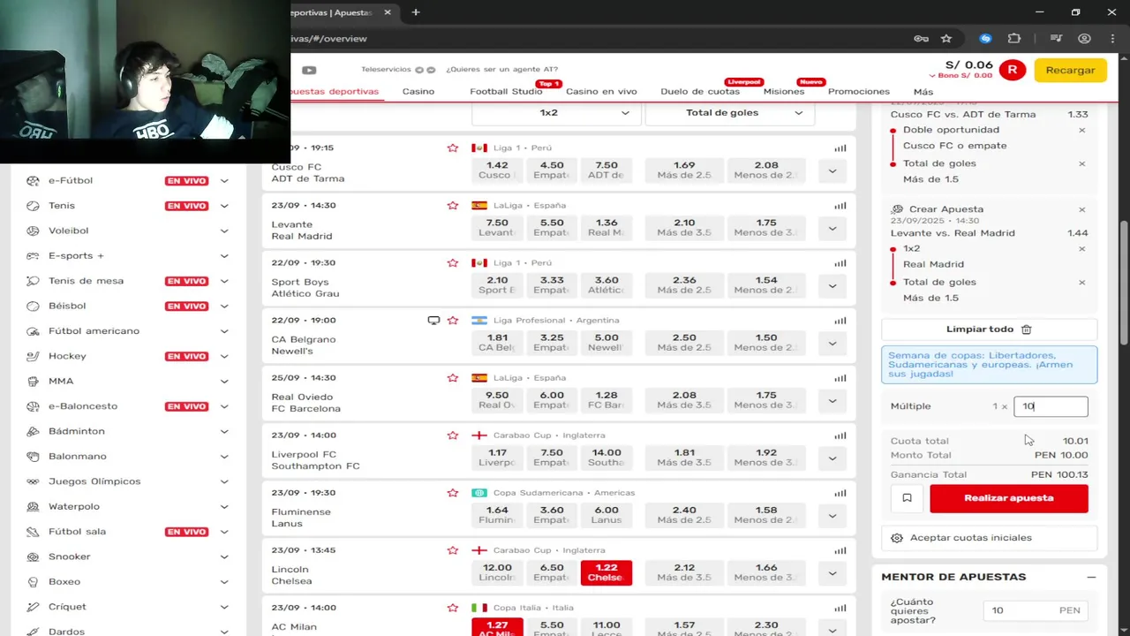Open the Total de goles market dropdown
The width and height of the screenshot is (1130, 636).
click(x=730, y=113)
